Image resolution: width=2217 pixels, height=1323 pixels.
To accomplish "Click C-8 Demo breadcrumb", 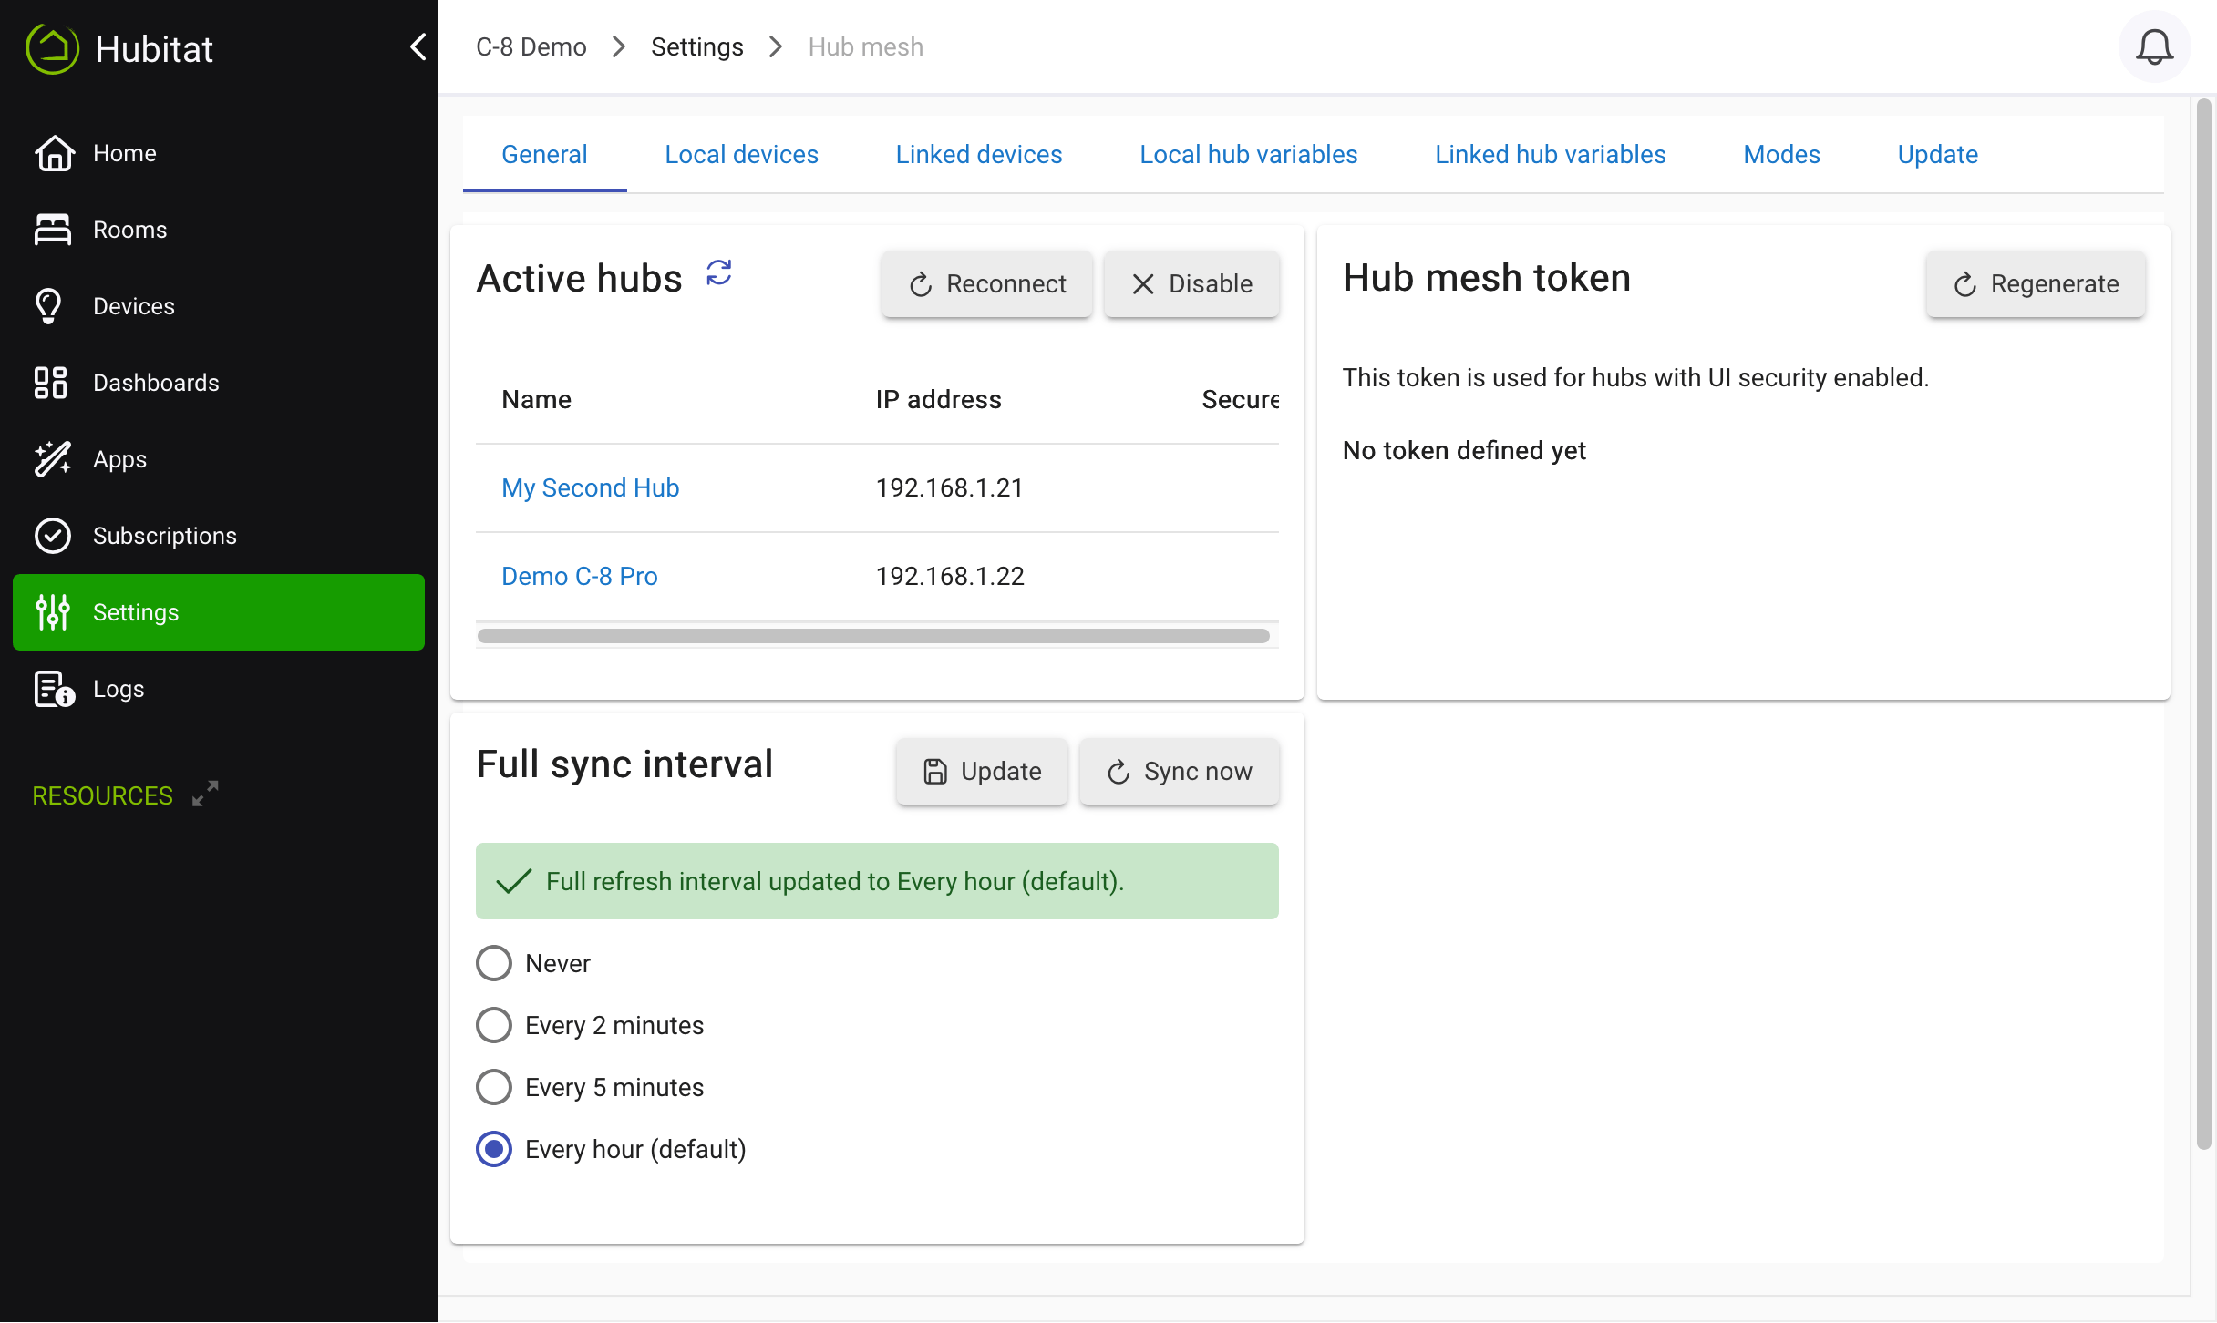I will tap(531, 46).
